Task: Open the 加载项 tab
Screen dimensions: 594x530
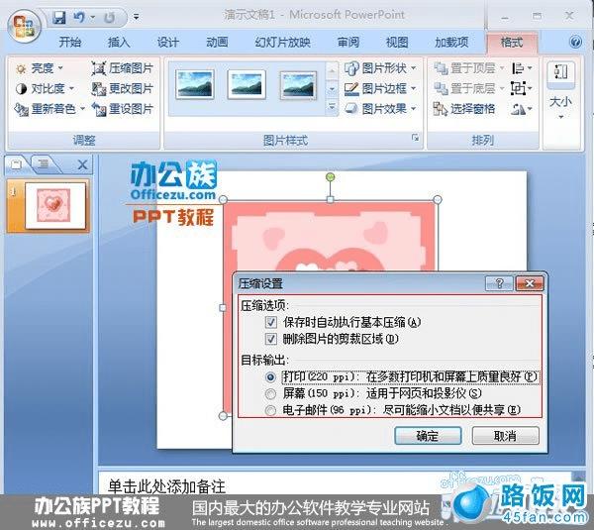Action: click(x=451, y=42)
